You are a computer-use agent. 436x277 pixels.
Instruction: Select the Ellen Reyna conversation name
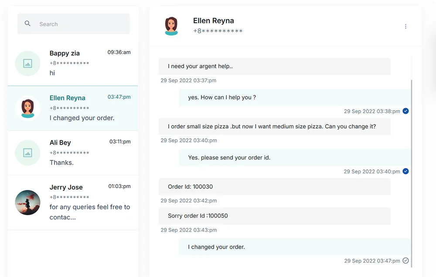coord(67,98)
